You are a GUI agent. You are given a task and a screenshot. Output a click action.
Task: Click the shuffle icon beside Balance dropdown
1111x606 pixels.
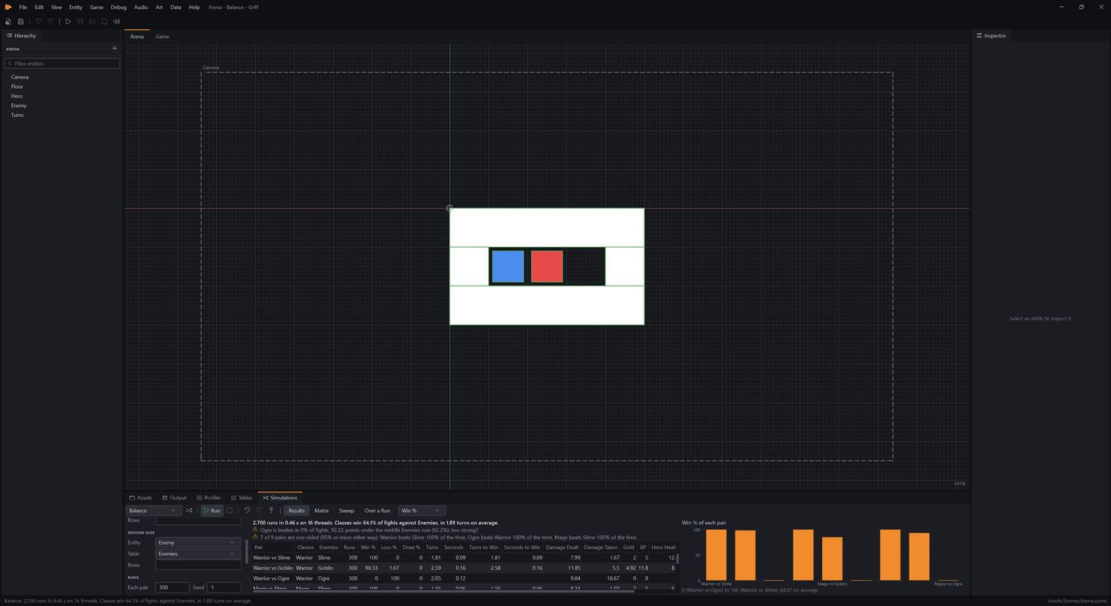click(x=189, y=510)
